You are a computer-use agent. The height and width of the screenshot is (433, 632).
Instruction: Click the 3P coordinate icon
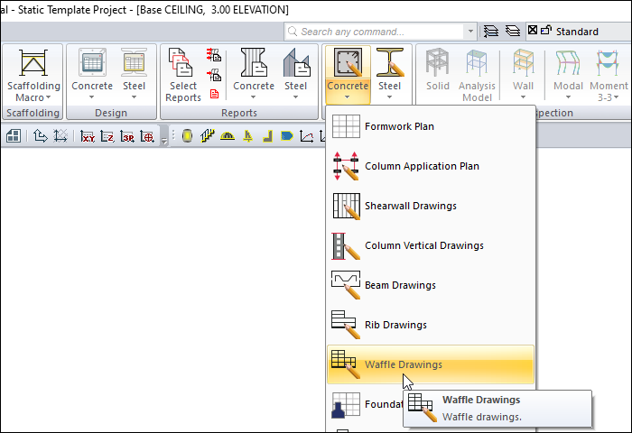point(127,136)
